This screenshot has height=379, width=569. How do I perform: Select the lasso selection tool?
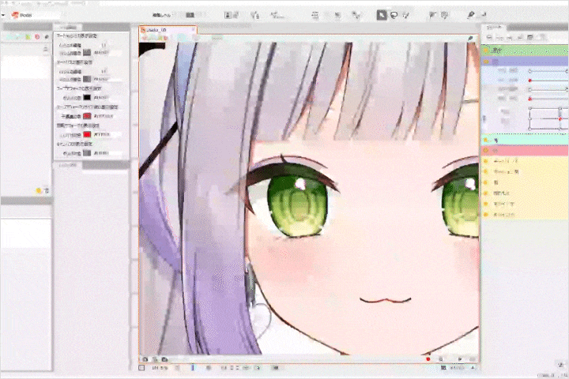394,15
